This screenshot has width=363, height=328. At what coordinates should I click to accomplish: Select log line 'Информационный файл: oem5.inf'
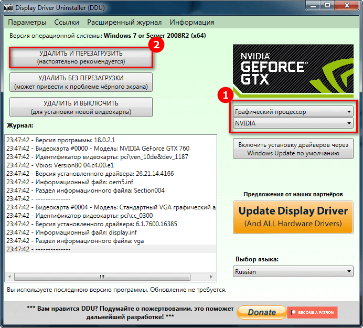(111, 182)
